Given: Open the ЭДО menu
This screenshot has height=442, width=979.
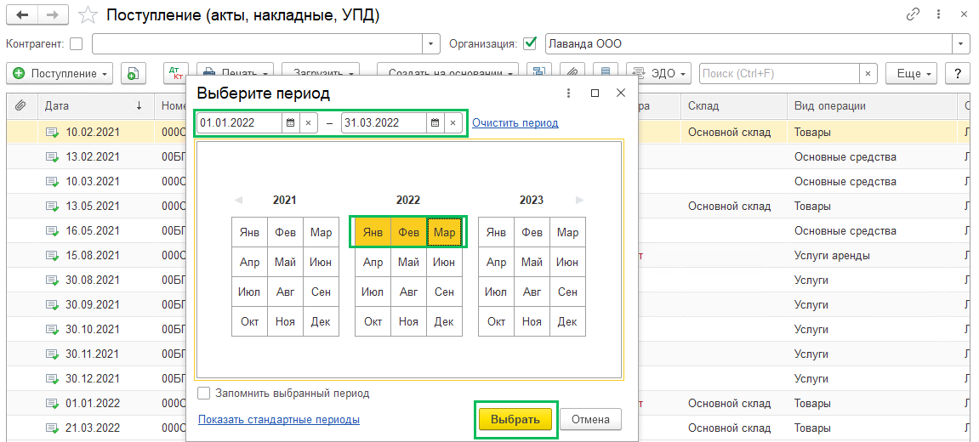Looking at the screenshot, I should click(658, 74).
